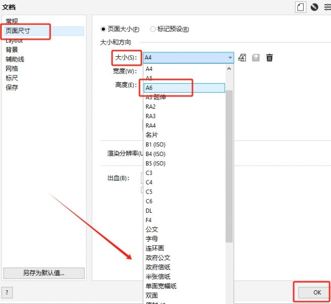Choose 半张信纸 from the size list
Screen dimensions: 331x304
tap(184, 277)
